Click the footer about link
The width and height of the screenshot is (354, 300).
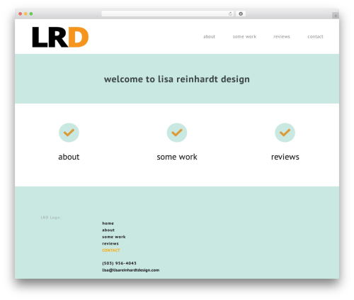[x=108, y=230]
